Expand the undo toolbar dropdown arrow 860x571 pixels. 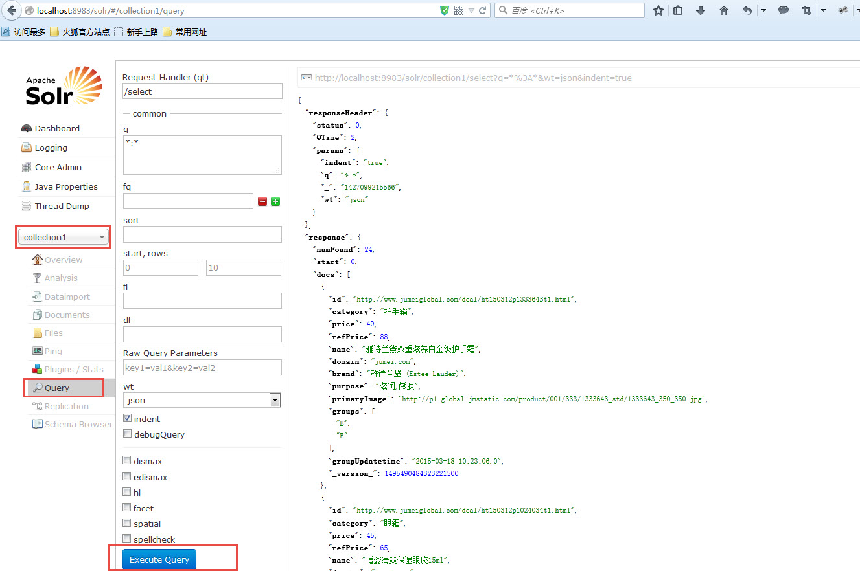(x=763, y=10)
